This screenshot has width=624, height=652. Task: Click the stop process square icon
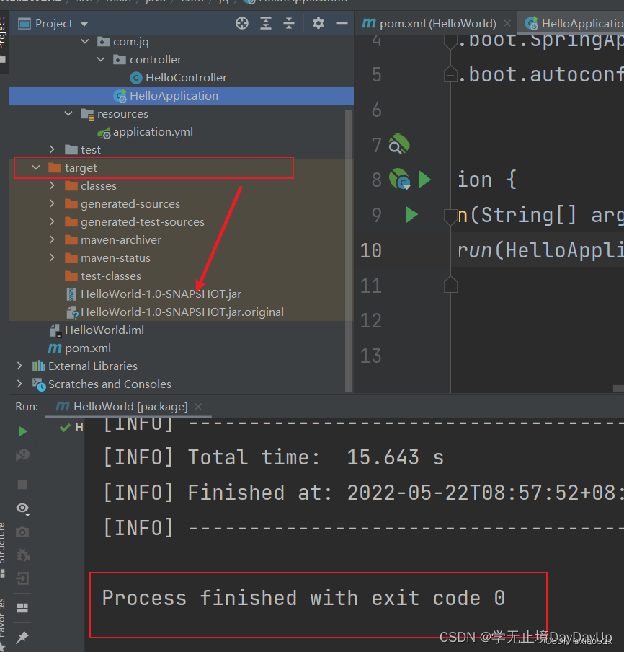click(x=22, y=485)
